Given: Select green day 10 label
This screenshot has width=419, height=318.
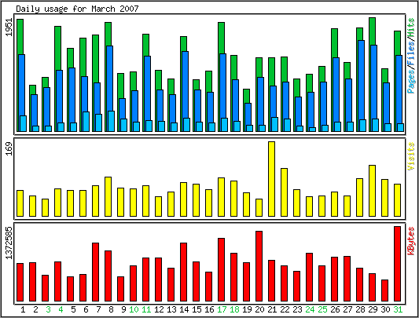Looking at the screenshot, I should tap(134, 309).
